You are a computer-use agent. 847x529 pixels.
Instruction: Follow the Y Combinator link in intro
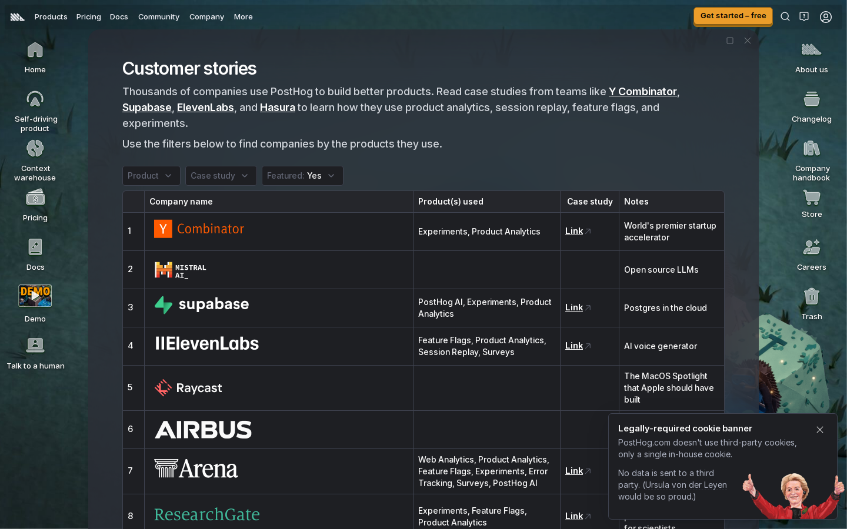tap(643, 92)
